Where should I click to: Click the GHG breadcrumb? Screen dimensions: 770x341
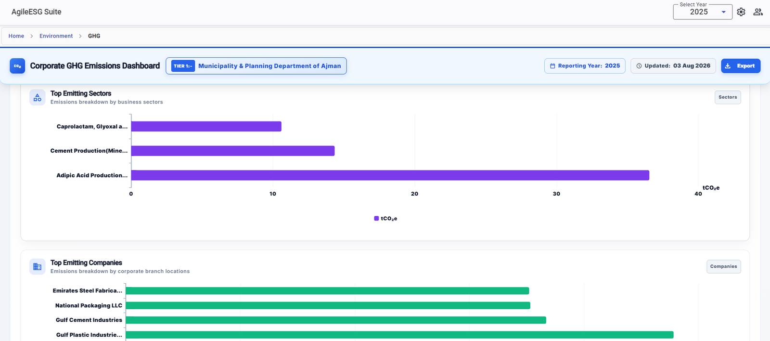click(94, 36)
